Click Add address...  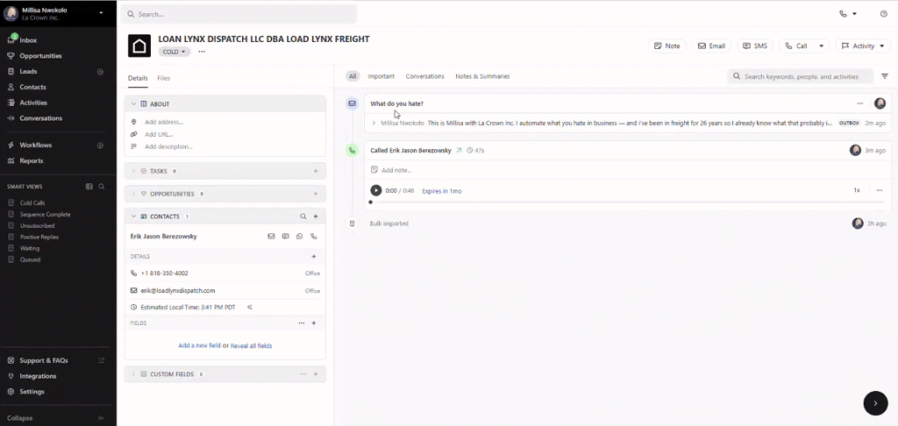(164, 122)
